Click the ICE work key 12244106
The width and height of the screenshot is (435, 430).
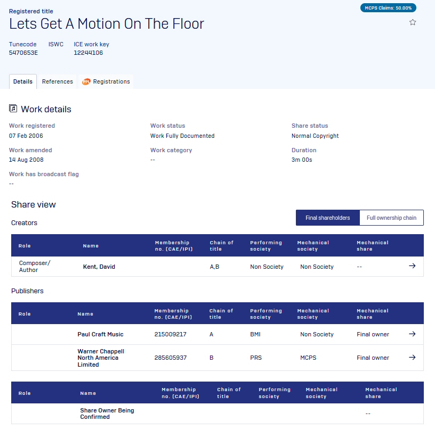click(88, 53)
